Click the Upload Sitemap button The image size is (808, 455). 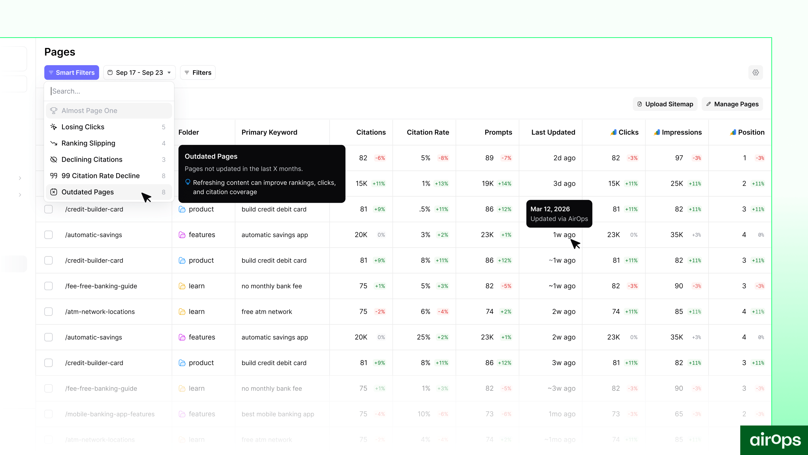point(665,104)
